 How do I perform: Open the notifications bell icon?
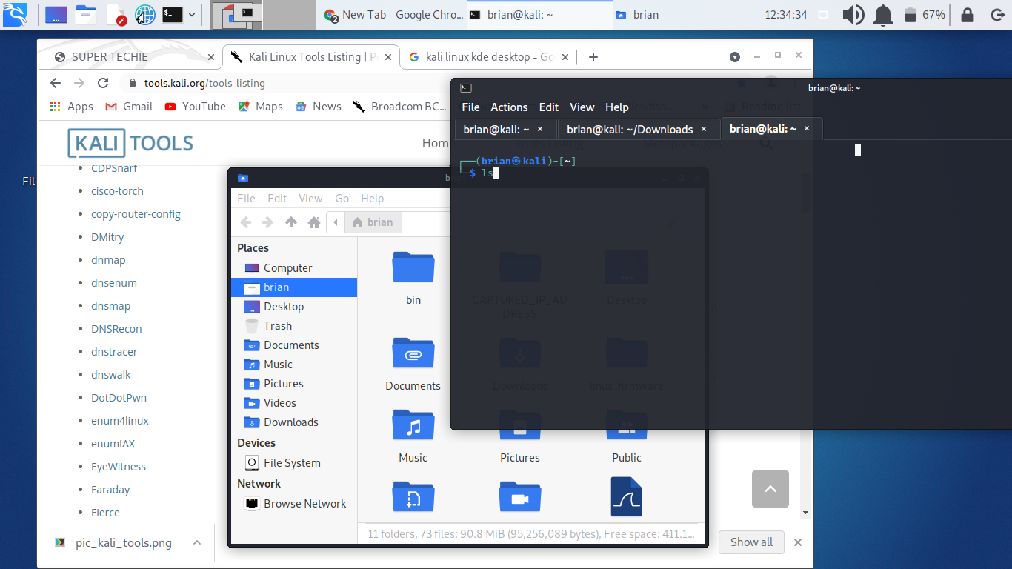[882, 15]
